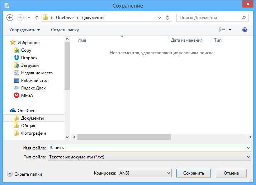Click the red MEGA icon
Viewport: 256px width, 185px height.
16,95
